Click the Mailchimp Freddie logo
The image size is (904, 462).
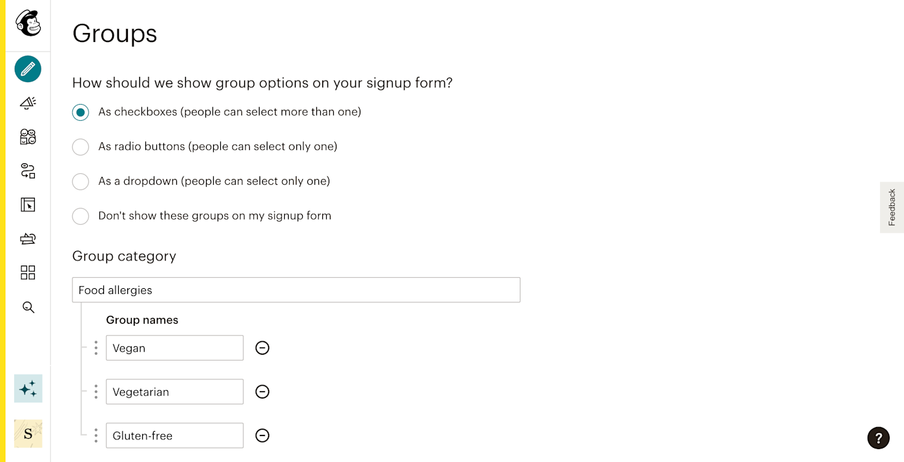point(28,23)
